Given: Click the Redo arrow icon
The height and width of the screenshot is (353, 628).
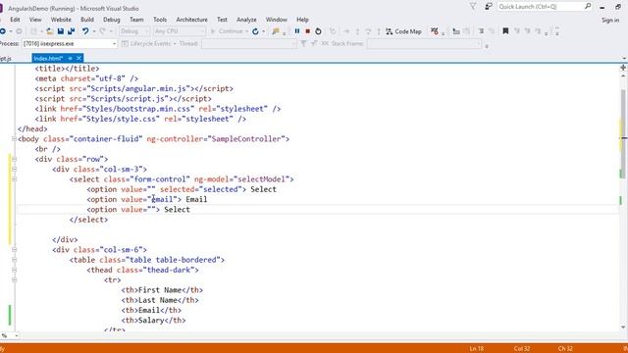Looking at the screenshot, I should 103,31.
